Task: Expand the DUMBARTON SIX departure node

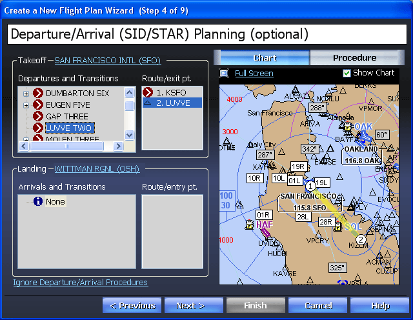Action: pos(26,94)
